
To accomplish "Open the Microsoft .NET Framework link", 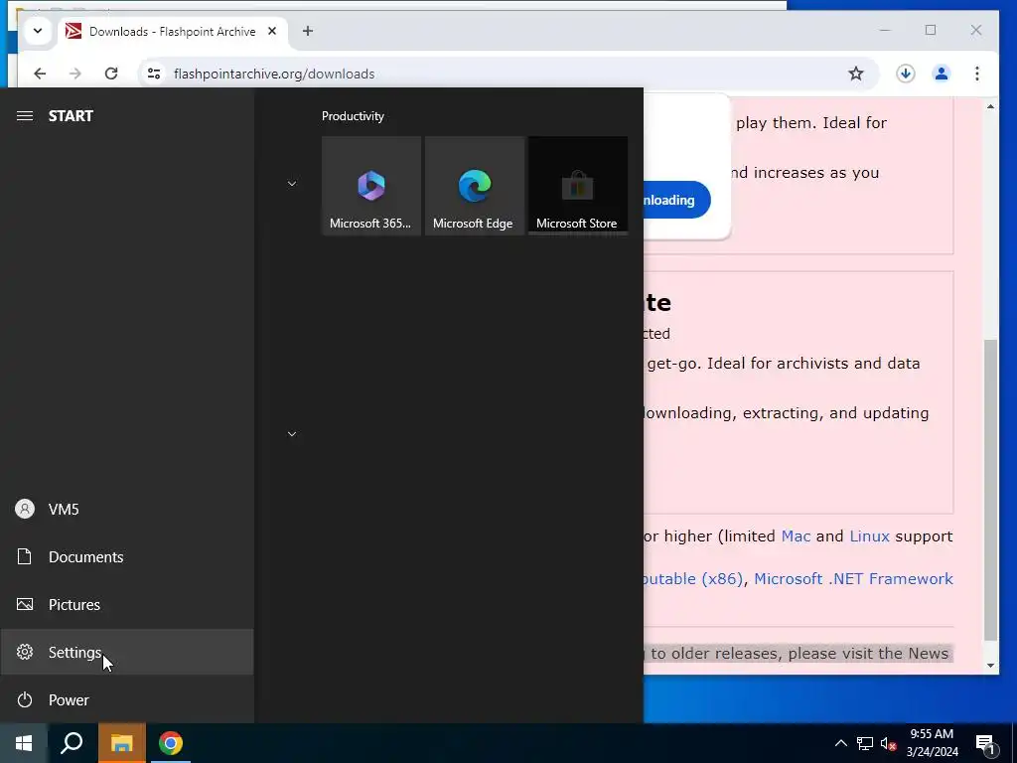I will (x=853, y=579).
